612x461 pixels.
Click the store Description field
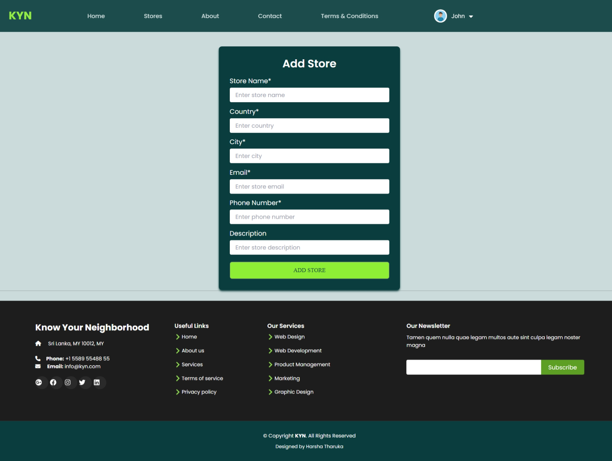coord(309,247)
